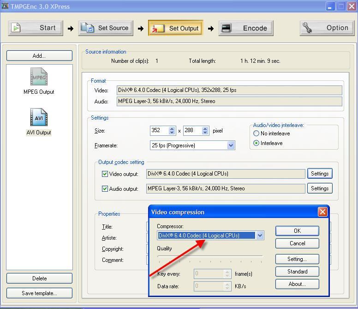Expand the Compressor dropdown list
Screen dimensions: 358x309
point(260,236)
